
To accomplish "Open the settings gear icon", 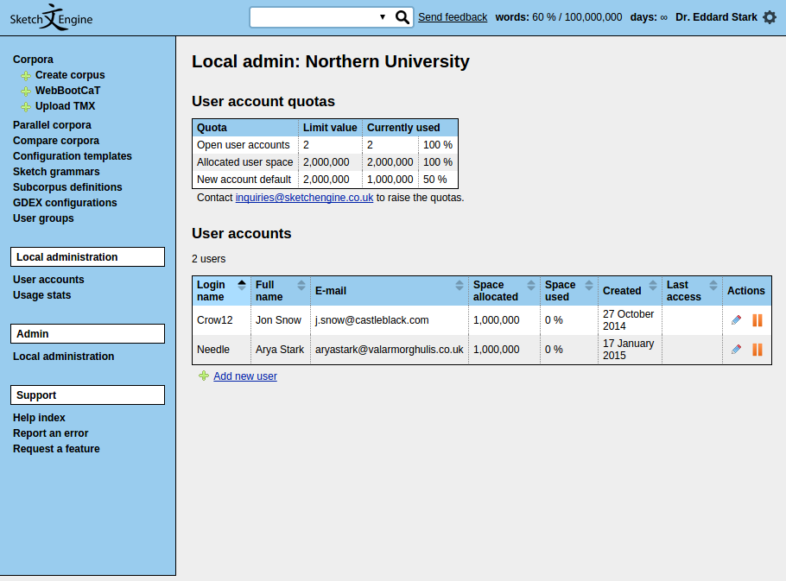I will [x=770, y=17].
